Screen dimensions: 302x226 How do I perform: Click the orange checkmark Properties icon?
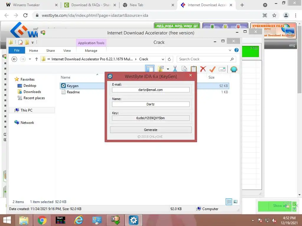(x=212, y=69)
